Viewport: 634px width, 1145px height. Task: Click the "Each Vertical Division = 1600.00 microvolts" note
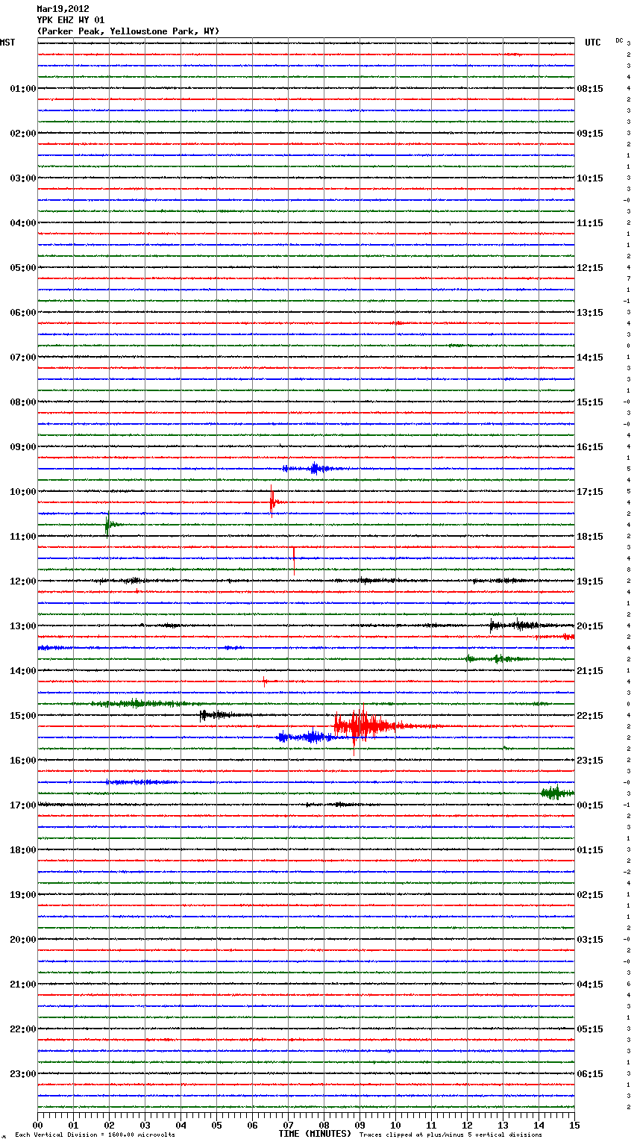point(95,1135)
